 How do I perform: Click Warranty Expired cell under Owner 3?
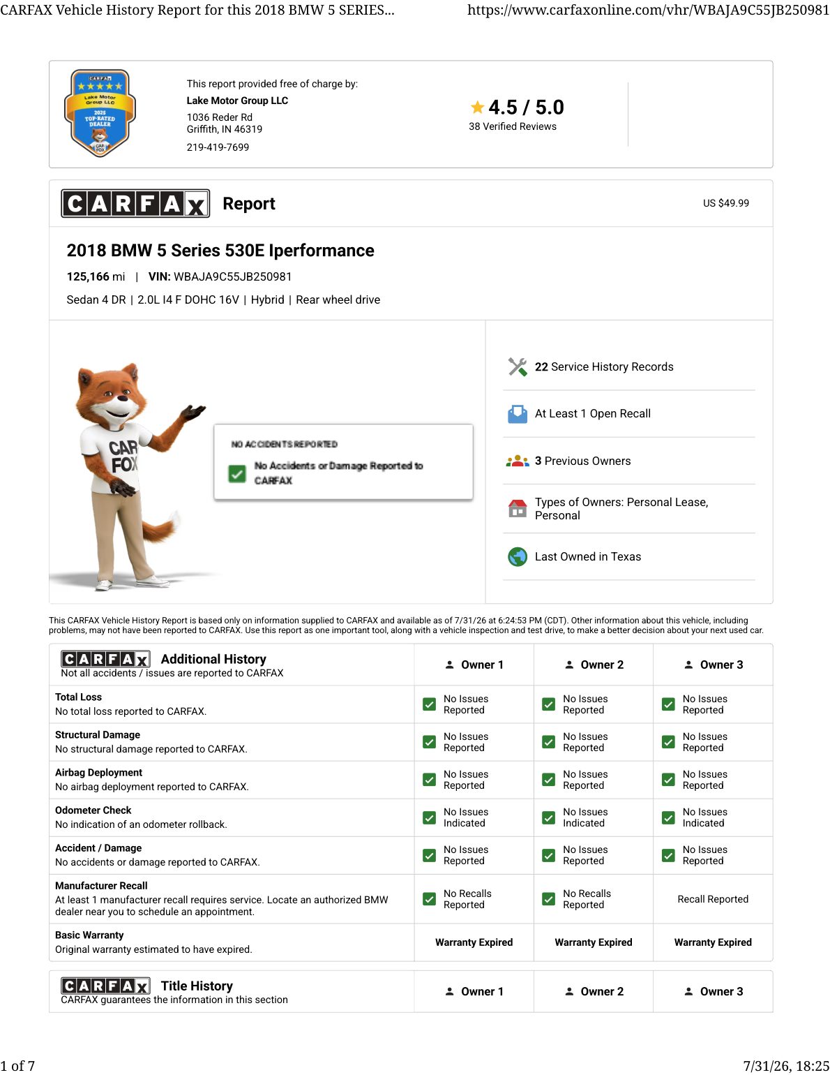point(713,942)
